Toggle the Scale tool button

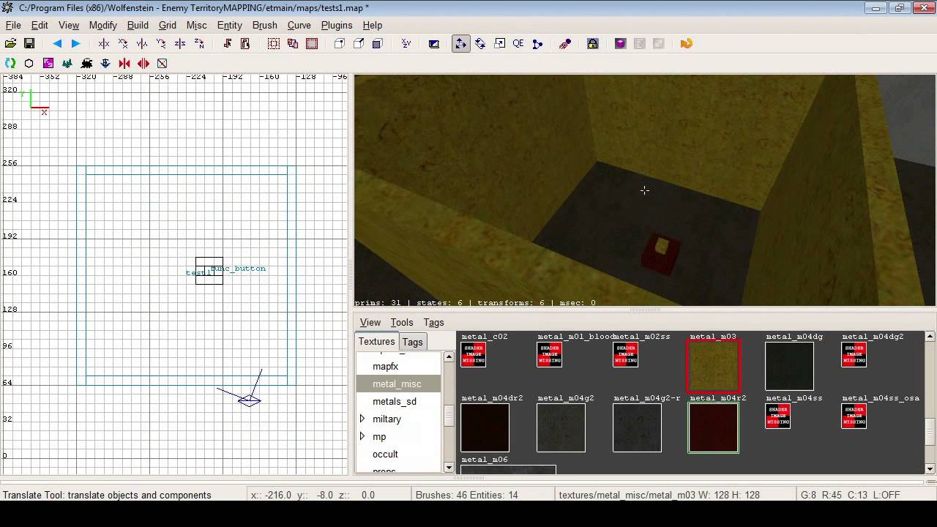click(x=499, y=44)
